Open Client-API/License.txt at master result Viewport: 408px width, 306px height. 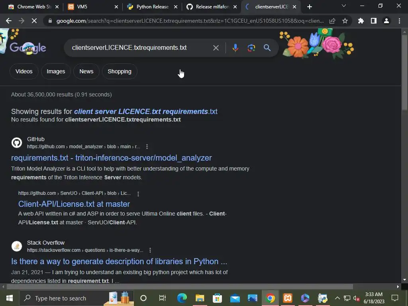pyautogui.click(x=74, y=204)
